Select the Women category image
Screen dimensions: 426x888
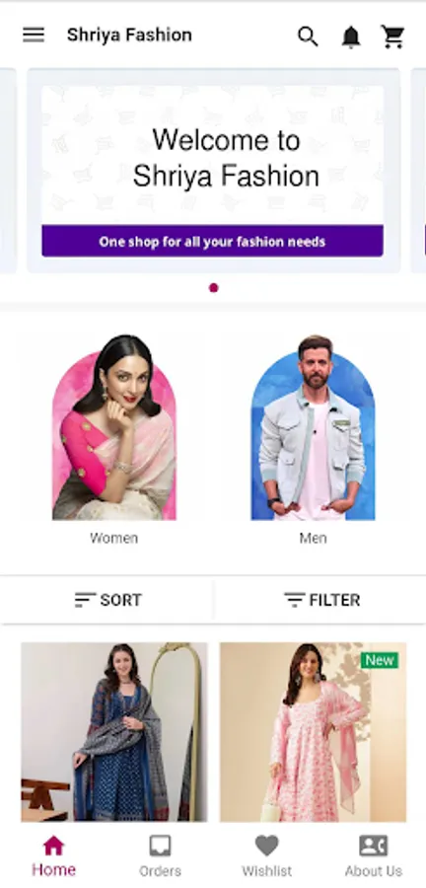click(x=114, y=427)
